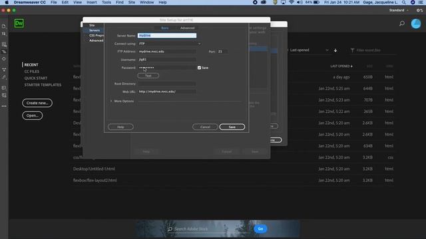Toggle the Visual Media Queries bar icon
This screenshot has width=426, height=239.
click(x=4, y=52)
